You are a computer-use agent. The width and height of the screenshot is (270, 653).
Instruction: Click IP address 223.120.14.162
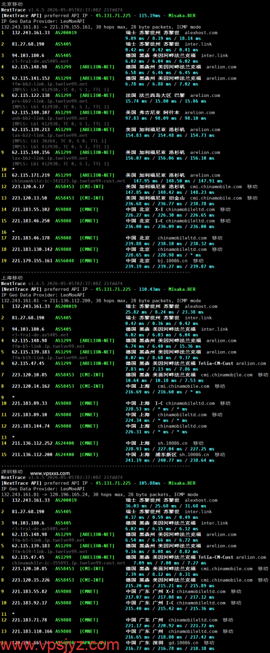coord(31,386)
